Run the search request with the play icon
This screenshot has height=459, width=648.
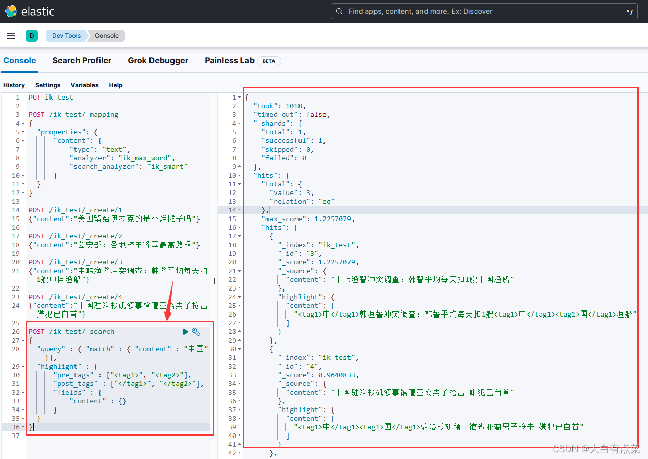pyautogui.click(x=186, y=331)
